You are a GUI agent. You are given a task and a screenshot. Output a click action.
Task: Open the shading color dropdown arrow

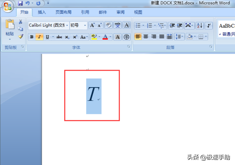click(195, 36)
